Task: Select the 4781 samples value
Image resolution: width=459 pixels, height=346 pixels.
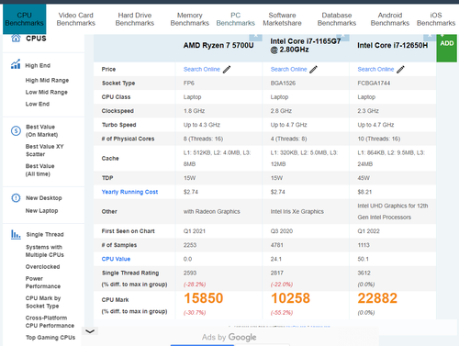Action: [x=276, y=245]
